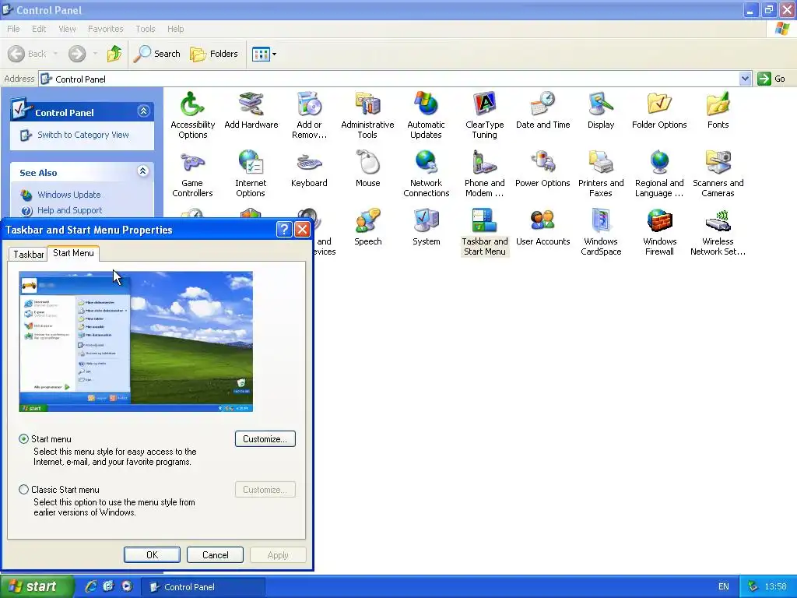797x598 pixels.
Task: Expand the Address bar dropdown
Action: 745,79
